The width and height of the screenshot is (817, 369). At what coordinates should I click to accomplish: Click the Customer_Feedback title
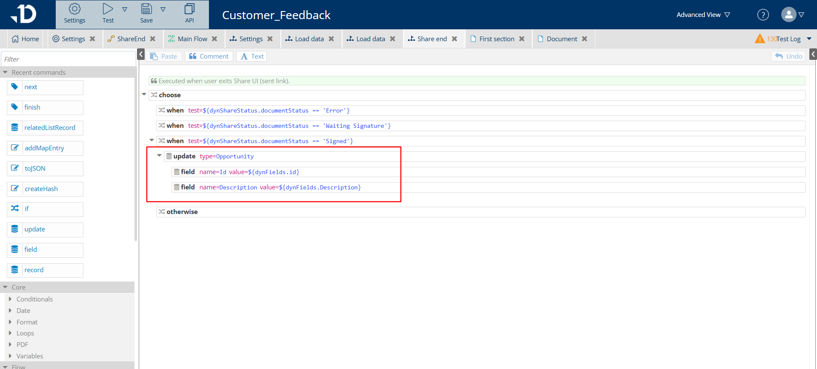(276, 15)
